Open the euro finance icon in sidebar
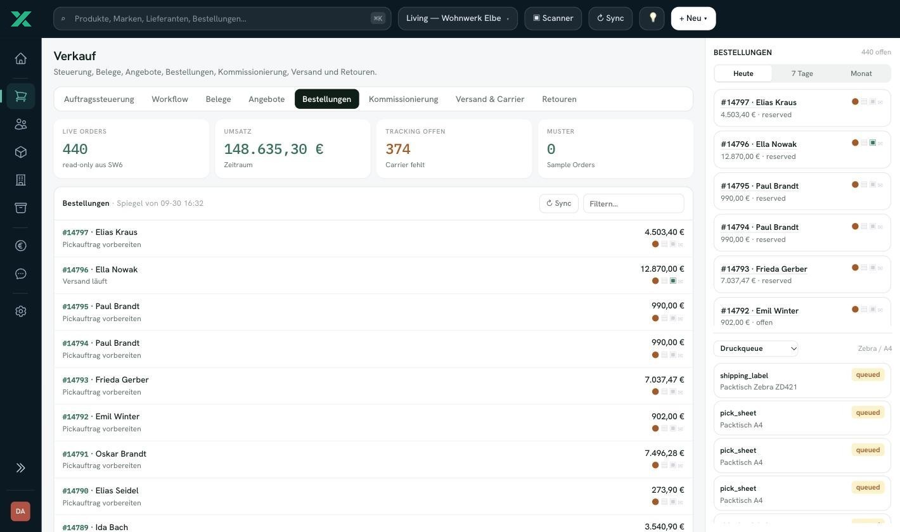The height and width of the screenshot is (532, 900). (x=21, y=246)
